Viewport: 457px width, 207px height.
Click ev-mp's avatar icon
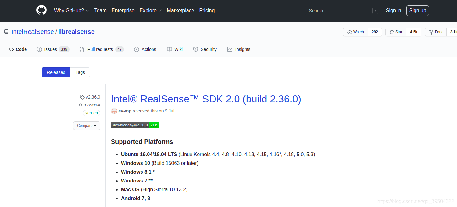(114, 111)
